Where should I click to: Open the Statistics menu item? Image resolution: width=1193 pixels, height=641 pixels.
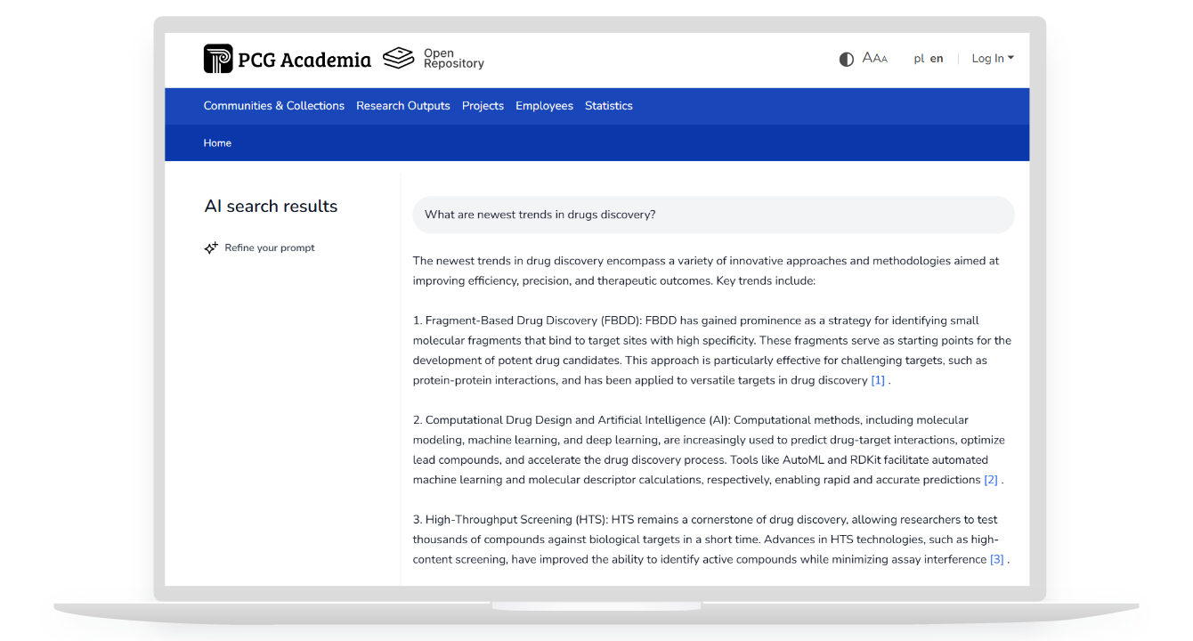coord(608,106)
